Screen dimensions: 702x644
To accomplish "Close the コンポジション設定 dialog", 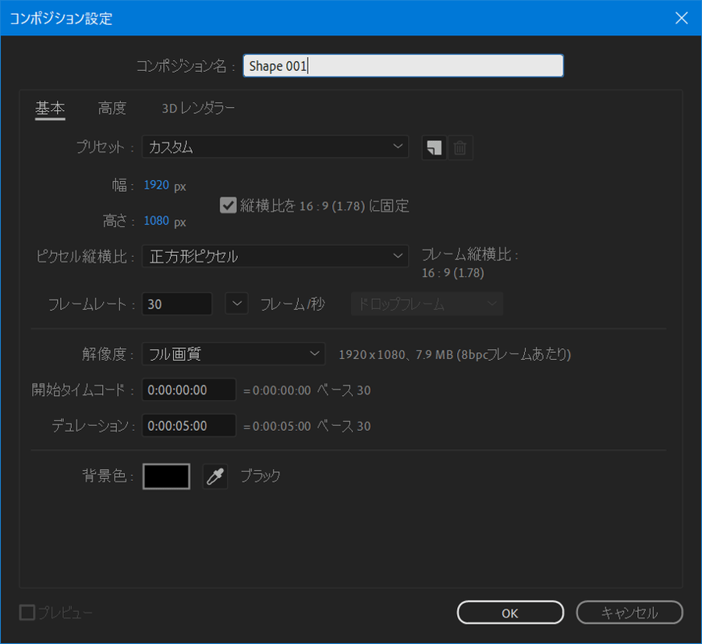I will [682, 18].
